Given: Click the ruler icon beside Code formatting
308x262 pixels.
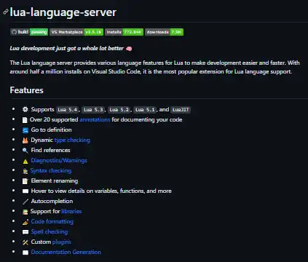Looking at the screenshot, I should coord(25,222).
